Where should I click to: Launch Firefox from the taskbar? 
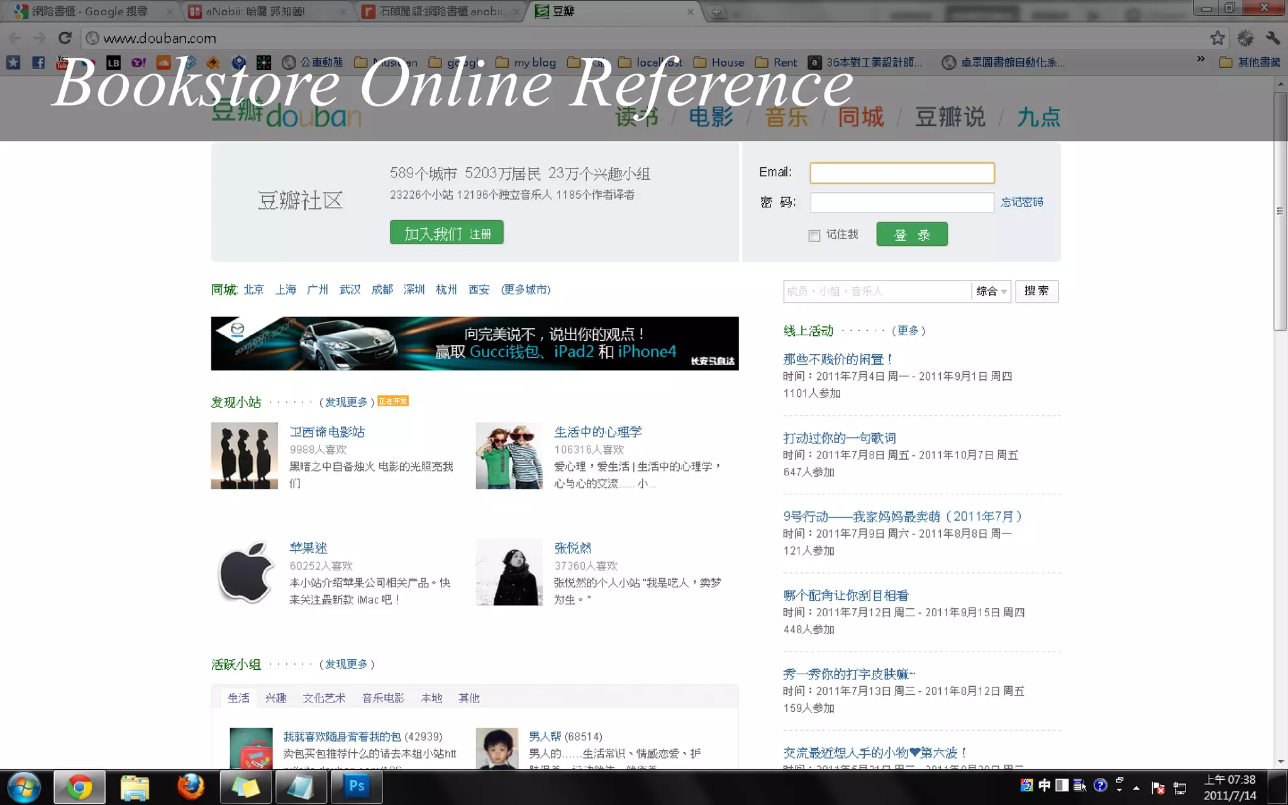point(191,787)
